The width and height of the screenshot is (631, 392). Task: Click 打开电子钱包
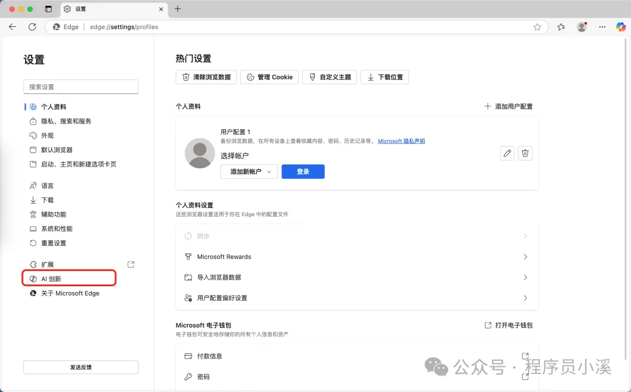point(509,325)
